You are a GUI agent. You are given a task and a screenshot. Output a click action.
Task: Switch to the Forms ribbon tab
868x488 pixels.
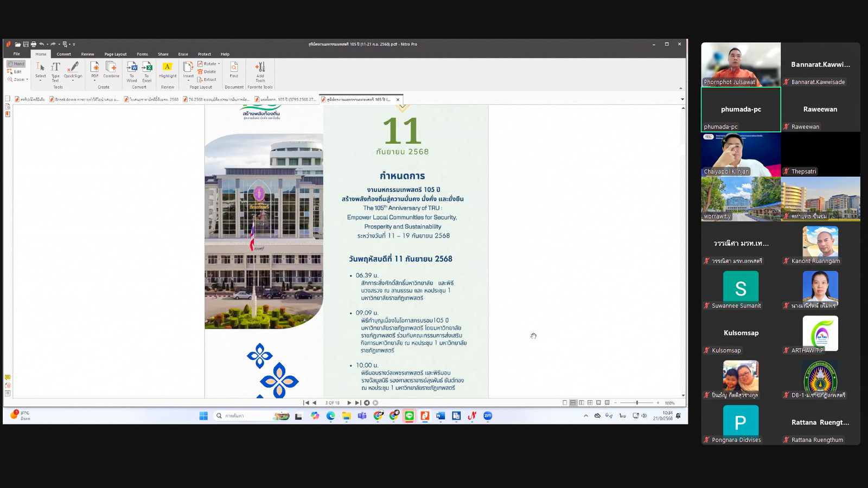[142, 54]
